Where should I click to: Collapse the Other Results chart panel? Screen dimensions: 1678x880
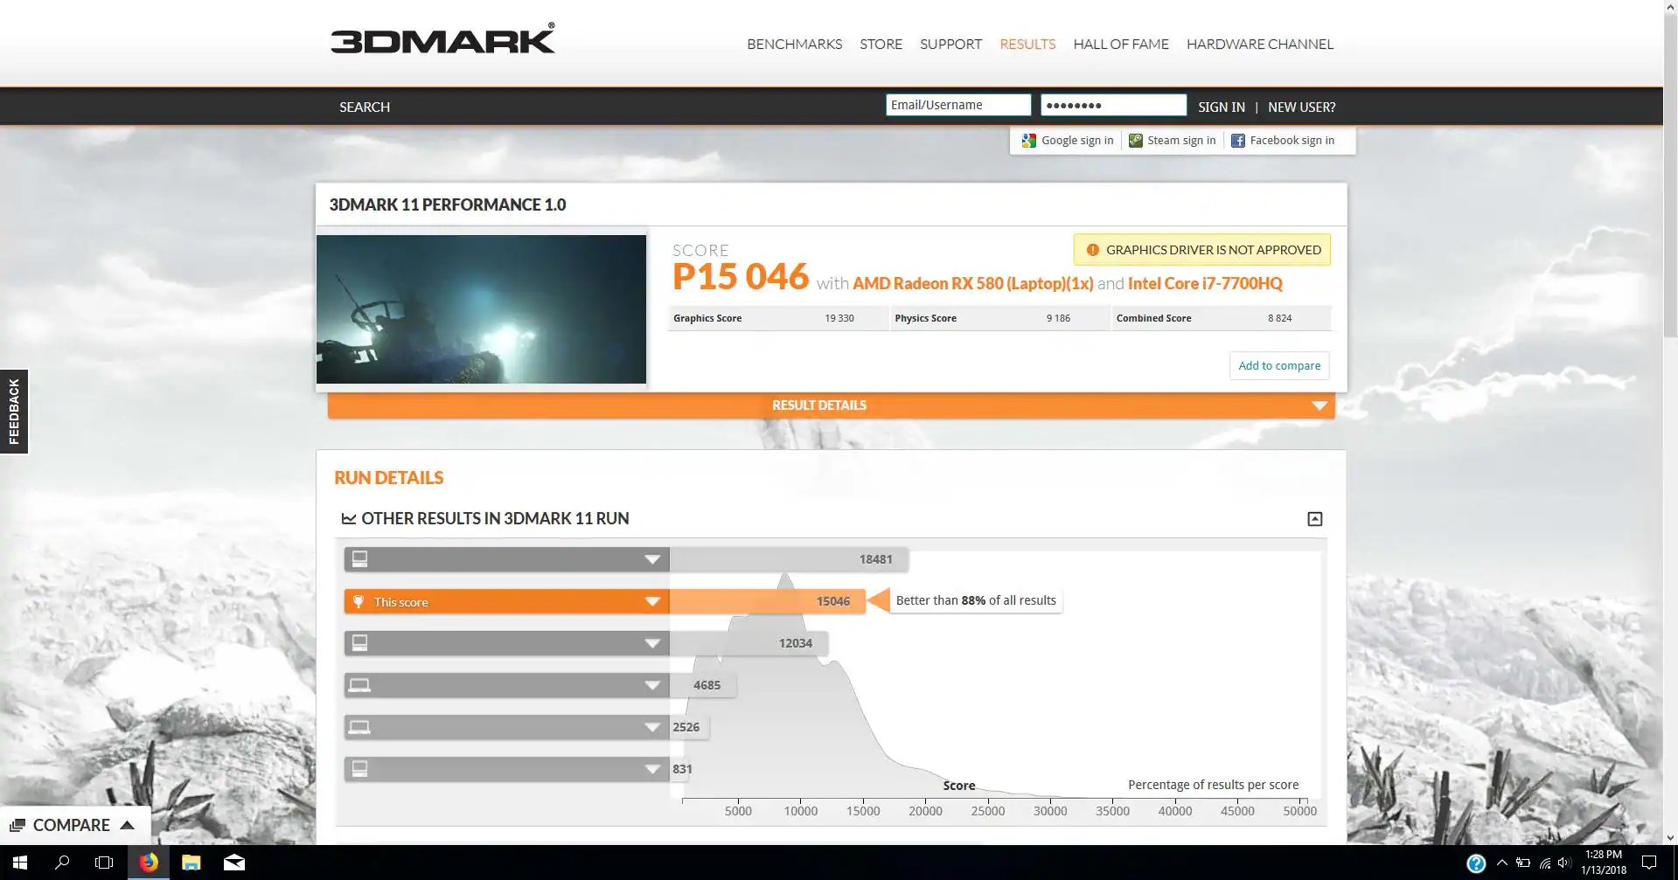pyautogui.click(x=1314, y=518)
